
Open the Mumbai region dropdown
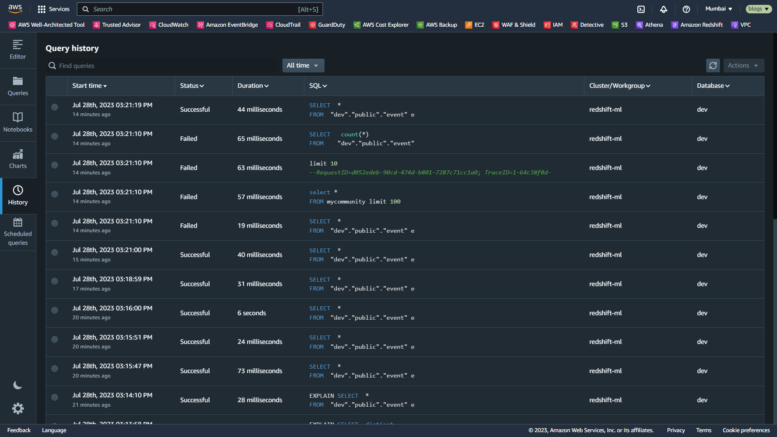tap(719, 9)
